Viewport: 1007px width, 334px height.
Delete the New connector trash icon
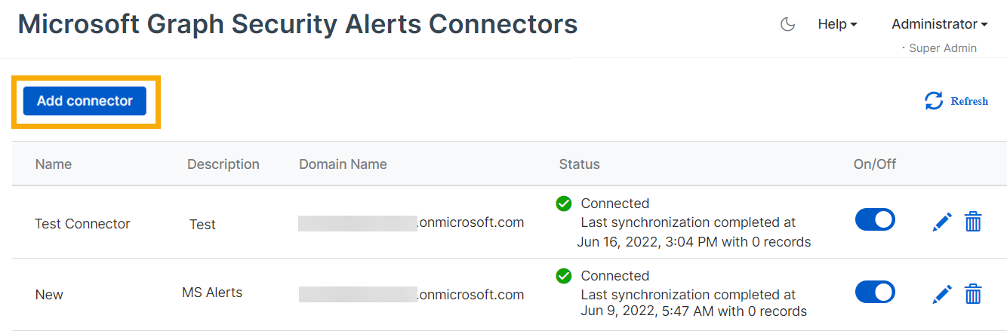[x=973, y=294]
